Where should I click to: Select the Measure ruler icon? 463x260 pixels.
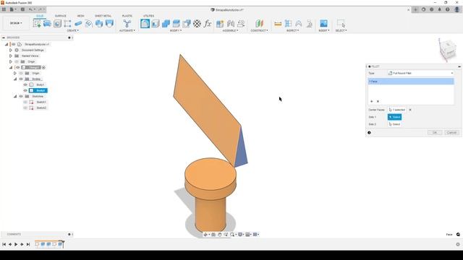pyautogui.click(x=278, y=24)
